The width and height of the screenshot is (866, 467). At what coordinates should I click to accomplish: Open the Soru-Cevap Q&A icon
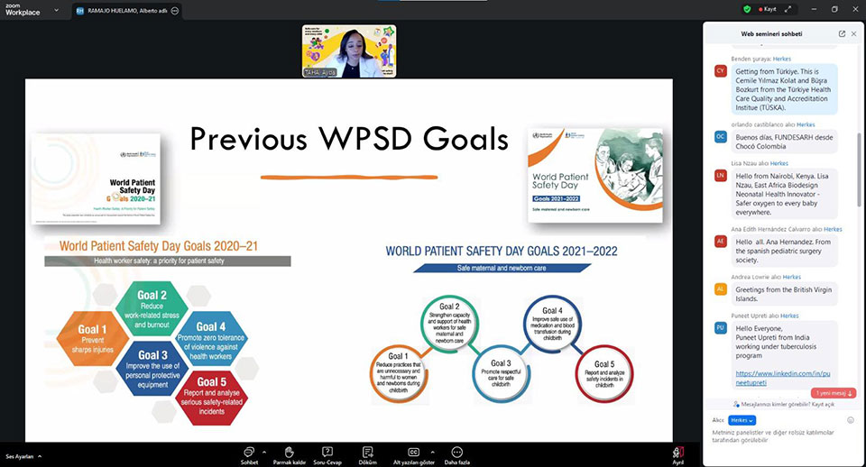tap(327, 451)
